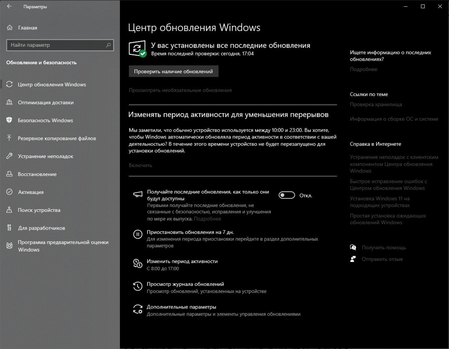
Task: Click the Изменить период активности clock icon
Action: [138, 263]
